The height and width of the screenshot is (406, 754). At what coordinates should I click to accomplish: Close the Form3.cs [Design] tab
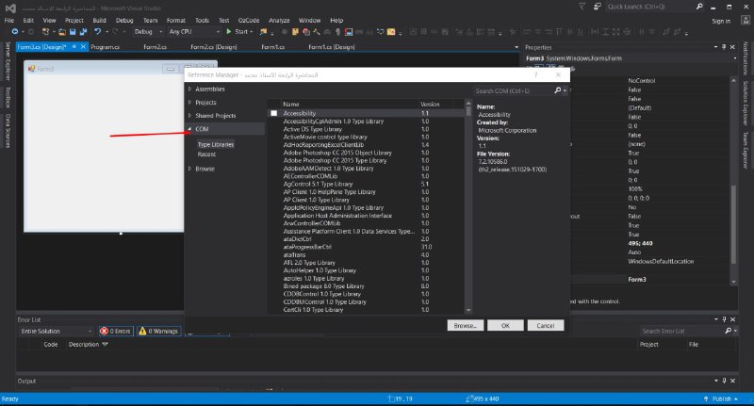(x=83, y=47)
